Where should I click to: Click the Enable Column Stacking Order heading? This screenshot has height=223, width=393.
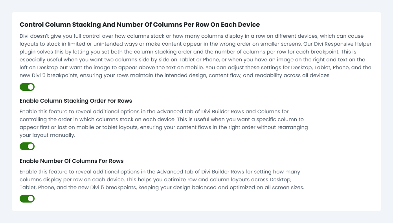(x=76, y=101)
